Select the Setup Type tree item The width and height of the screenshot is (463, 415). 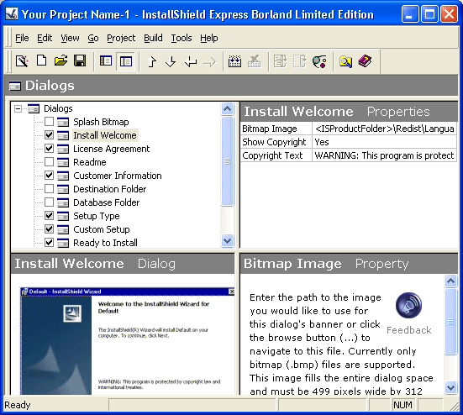pyautogui.click(x=97, y=216)
